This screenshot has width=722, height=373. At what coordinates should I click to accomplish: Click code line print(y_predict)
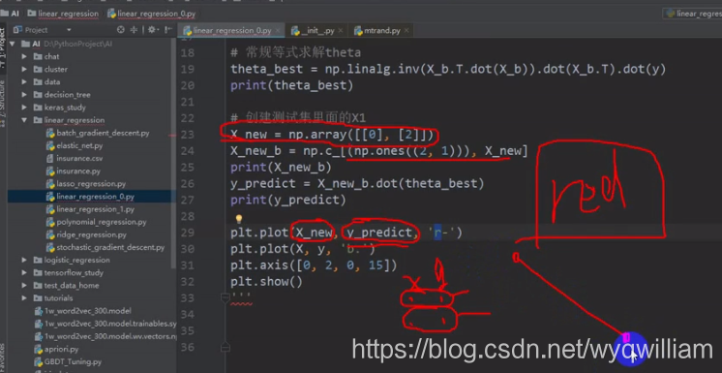tap(288, 201)
